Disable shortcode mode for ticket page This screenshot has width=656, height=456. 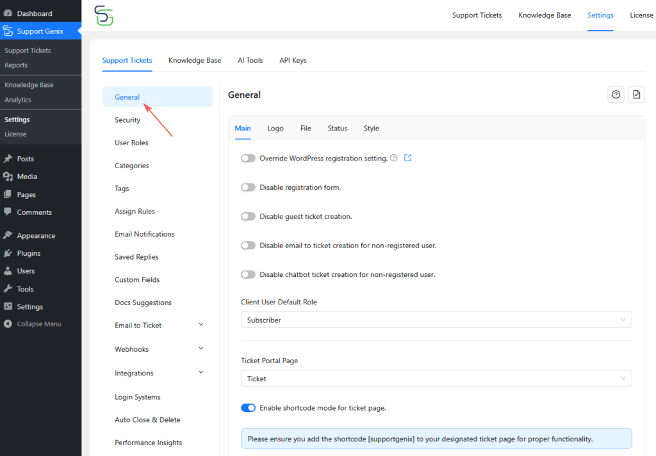pos(248,407)
